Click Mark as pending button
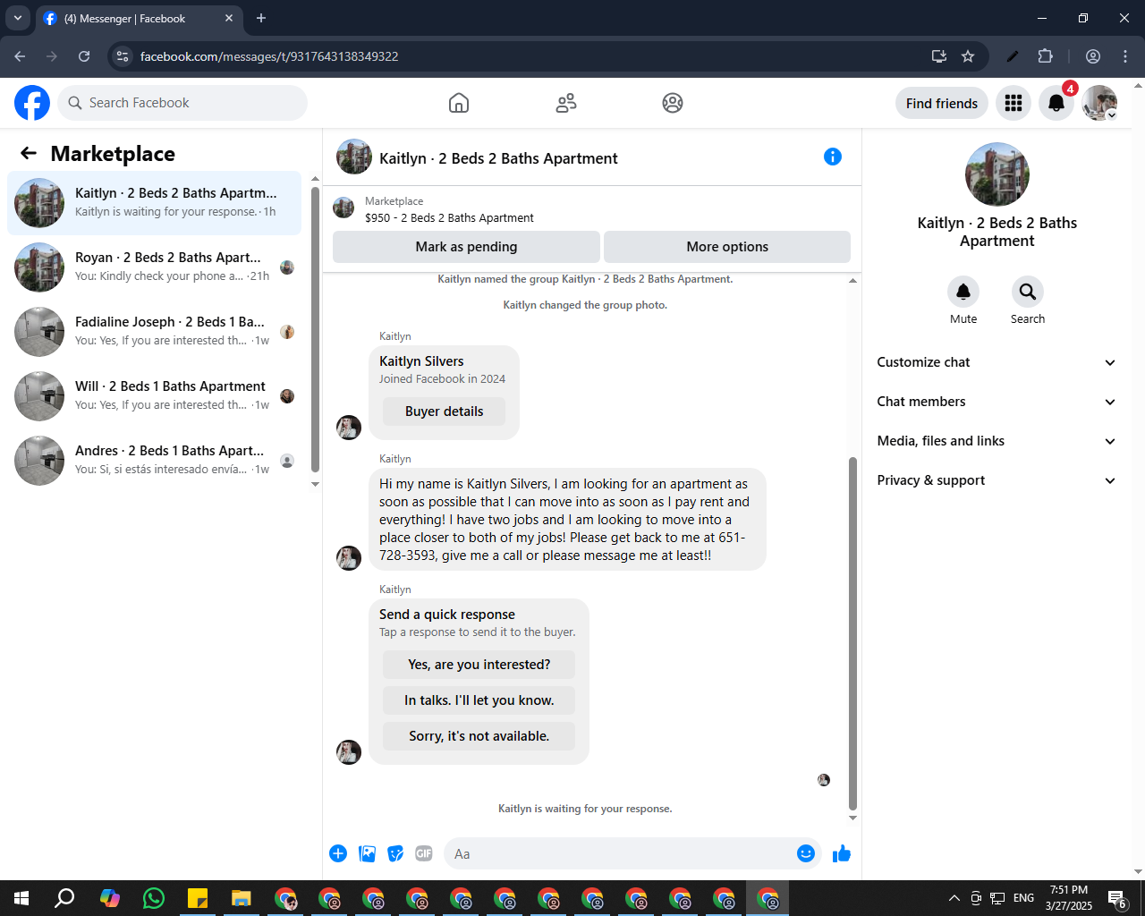The height and width of the screenshot is (916, 1145). (466, 247)
